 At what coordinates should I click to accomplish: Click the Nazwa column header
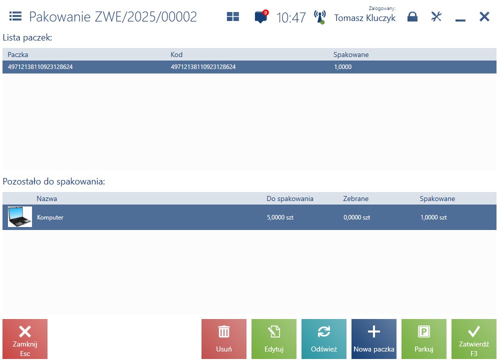tap(47, 198)
